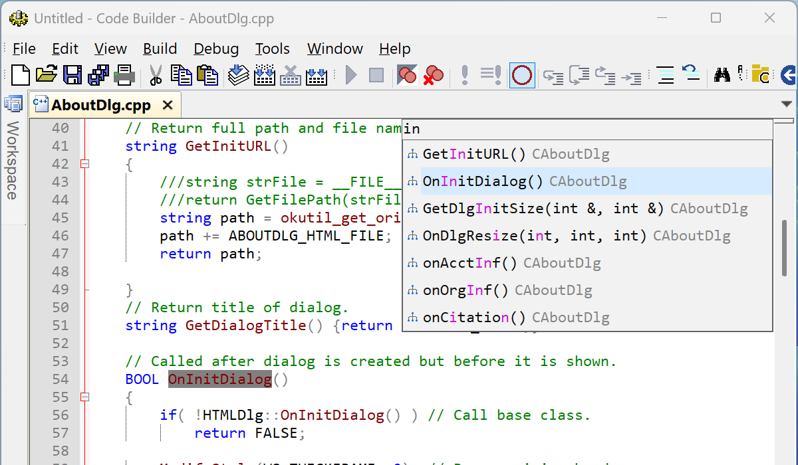Image resolution: width=798 pixels, height=465 pixels.
Task: Toggle the highlighted red circle toolbar button
Action: coord(522,75)
